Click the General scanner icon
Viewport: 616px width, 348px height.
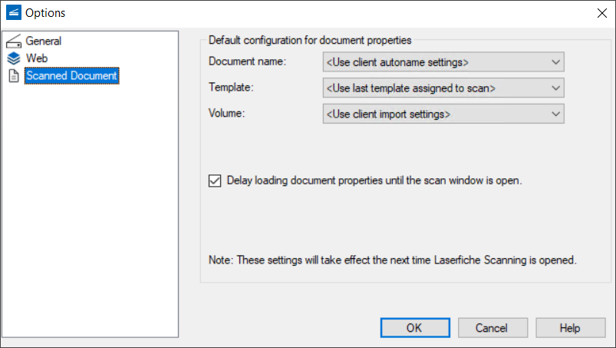[x=14, y=41]
